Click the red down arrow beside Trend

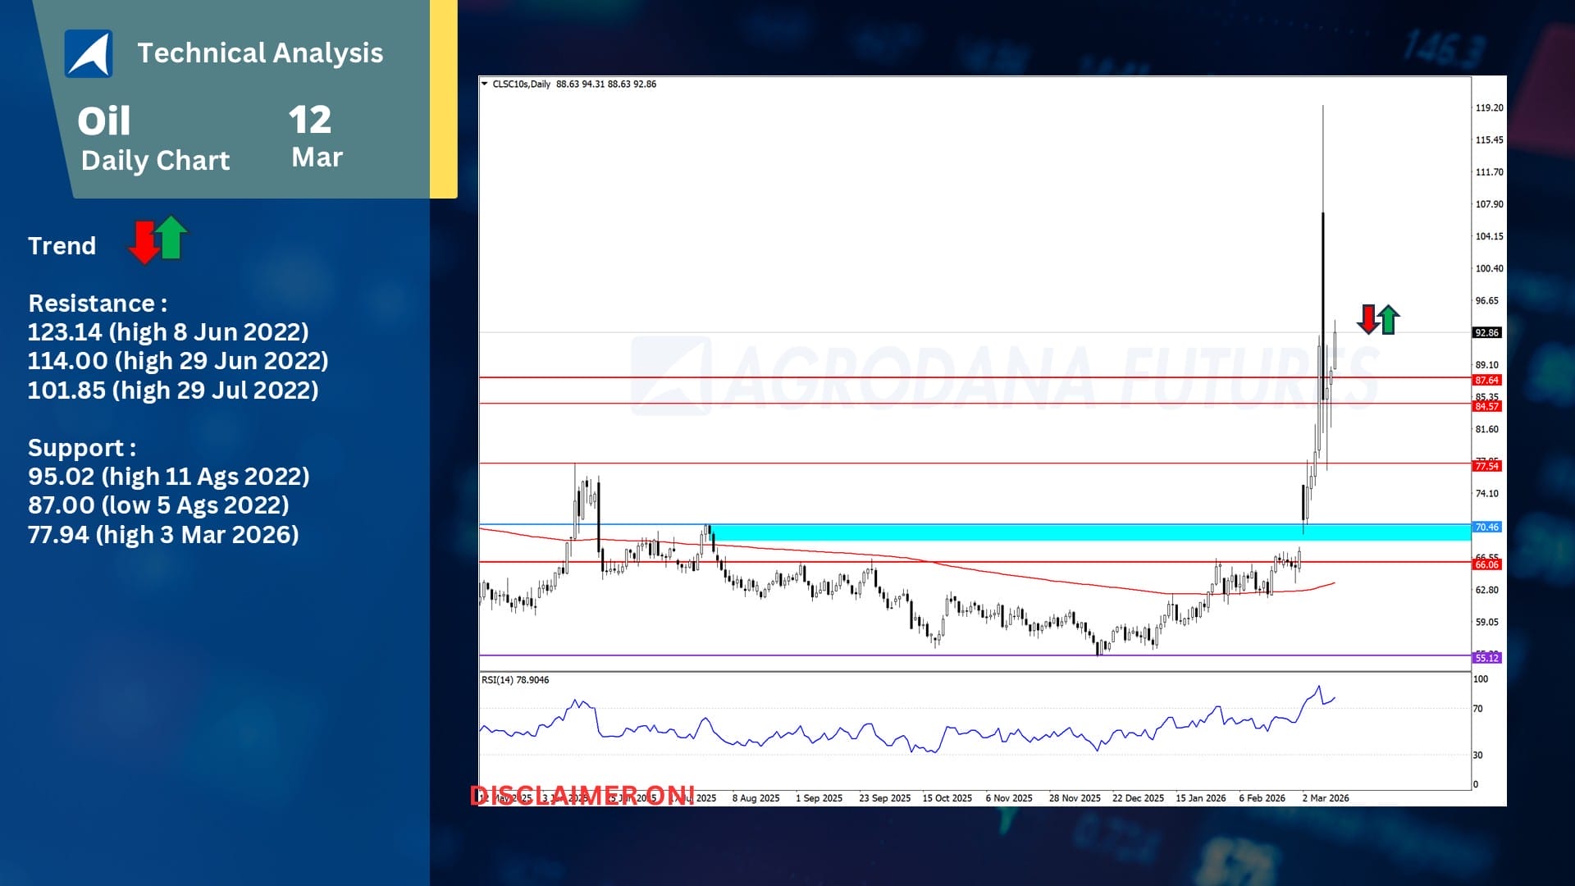(144, 243)
